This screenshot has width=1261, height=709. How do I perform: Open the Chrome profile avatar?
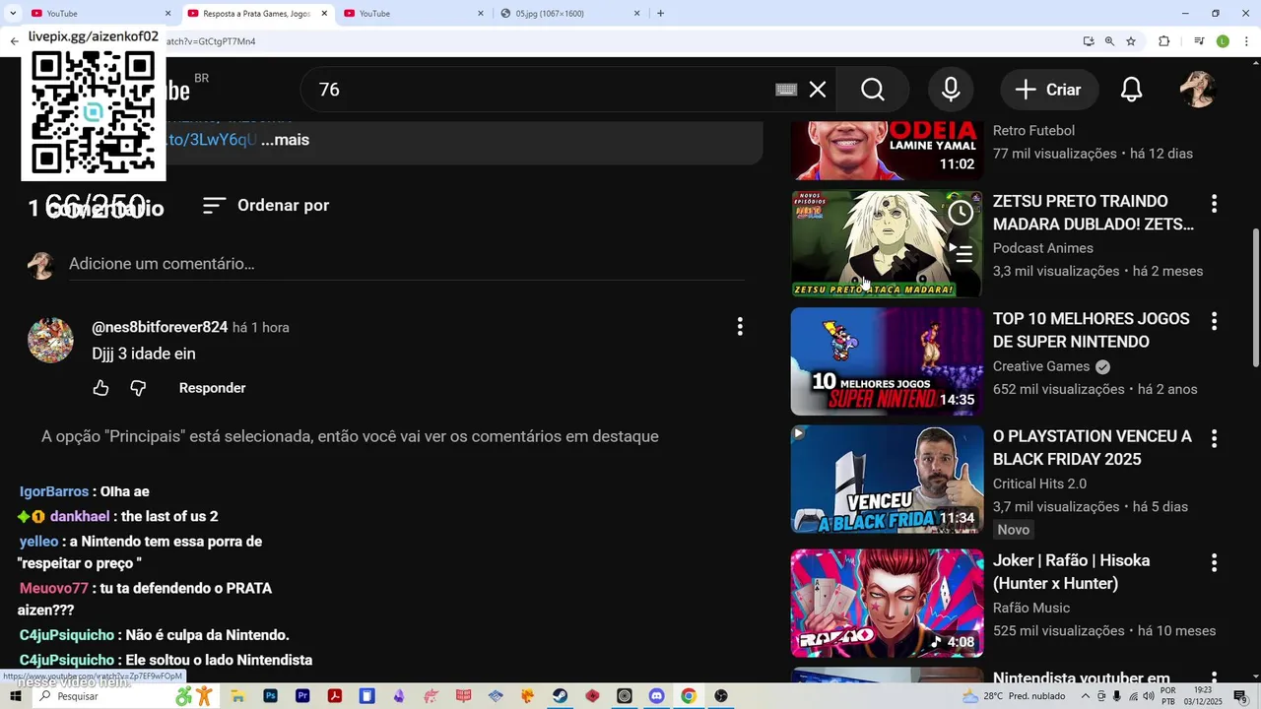1223,41
